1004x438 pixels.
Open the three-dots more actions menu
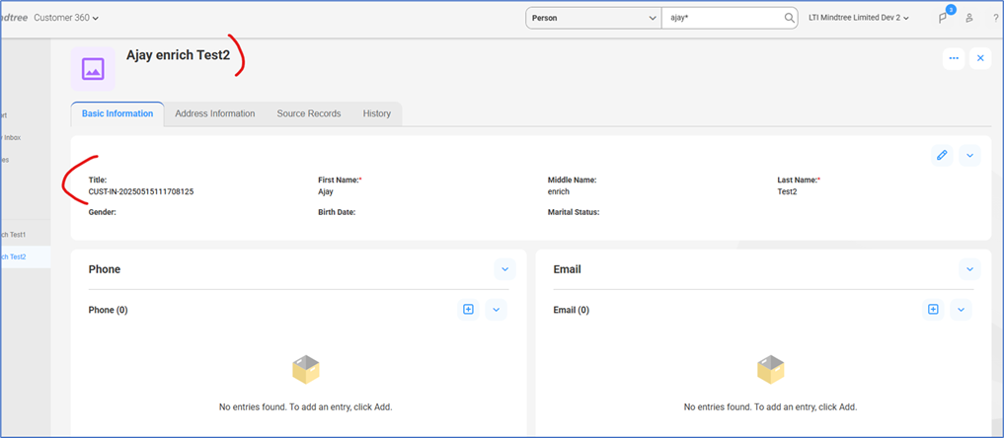[954, 58]
